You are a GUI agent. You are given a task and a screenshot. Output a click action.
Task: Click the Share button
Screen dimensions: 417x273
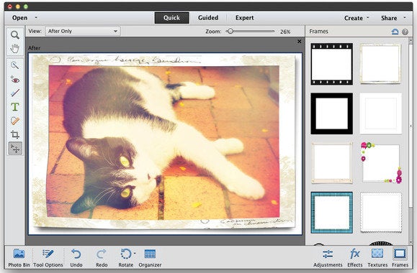[389, 18]
